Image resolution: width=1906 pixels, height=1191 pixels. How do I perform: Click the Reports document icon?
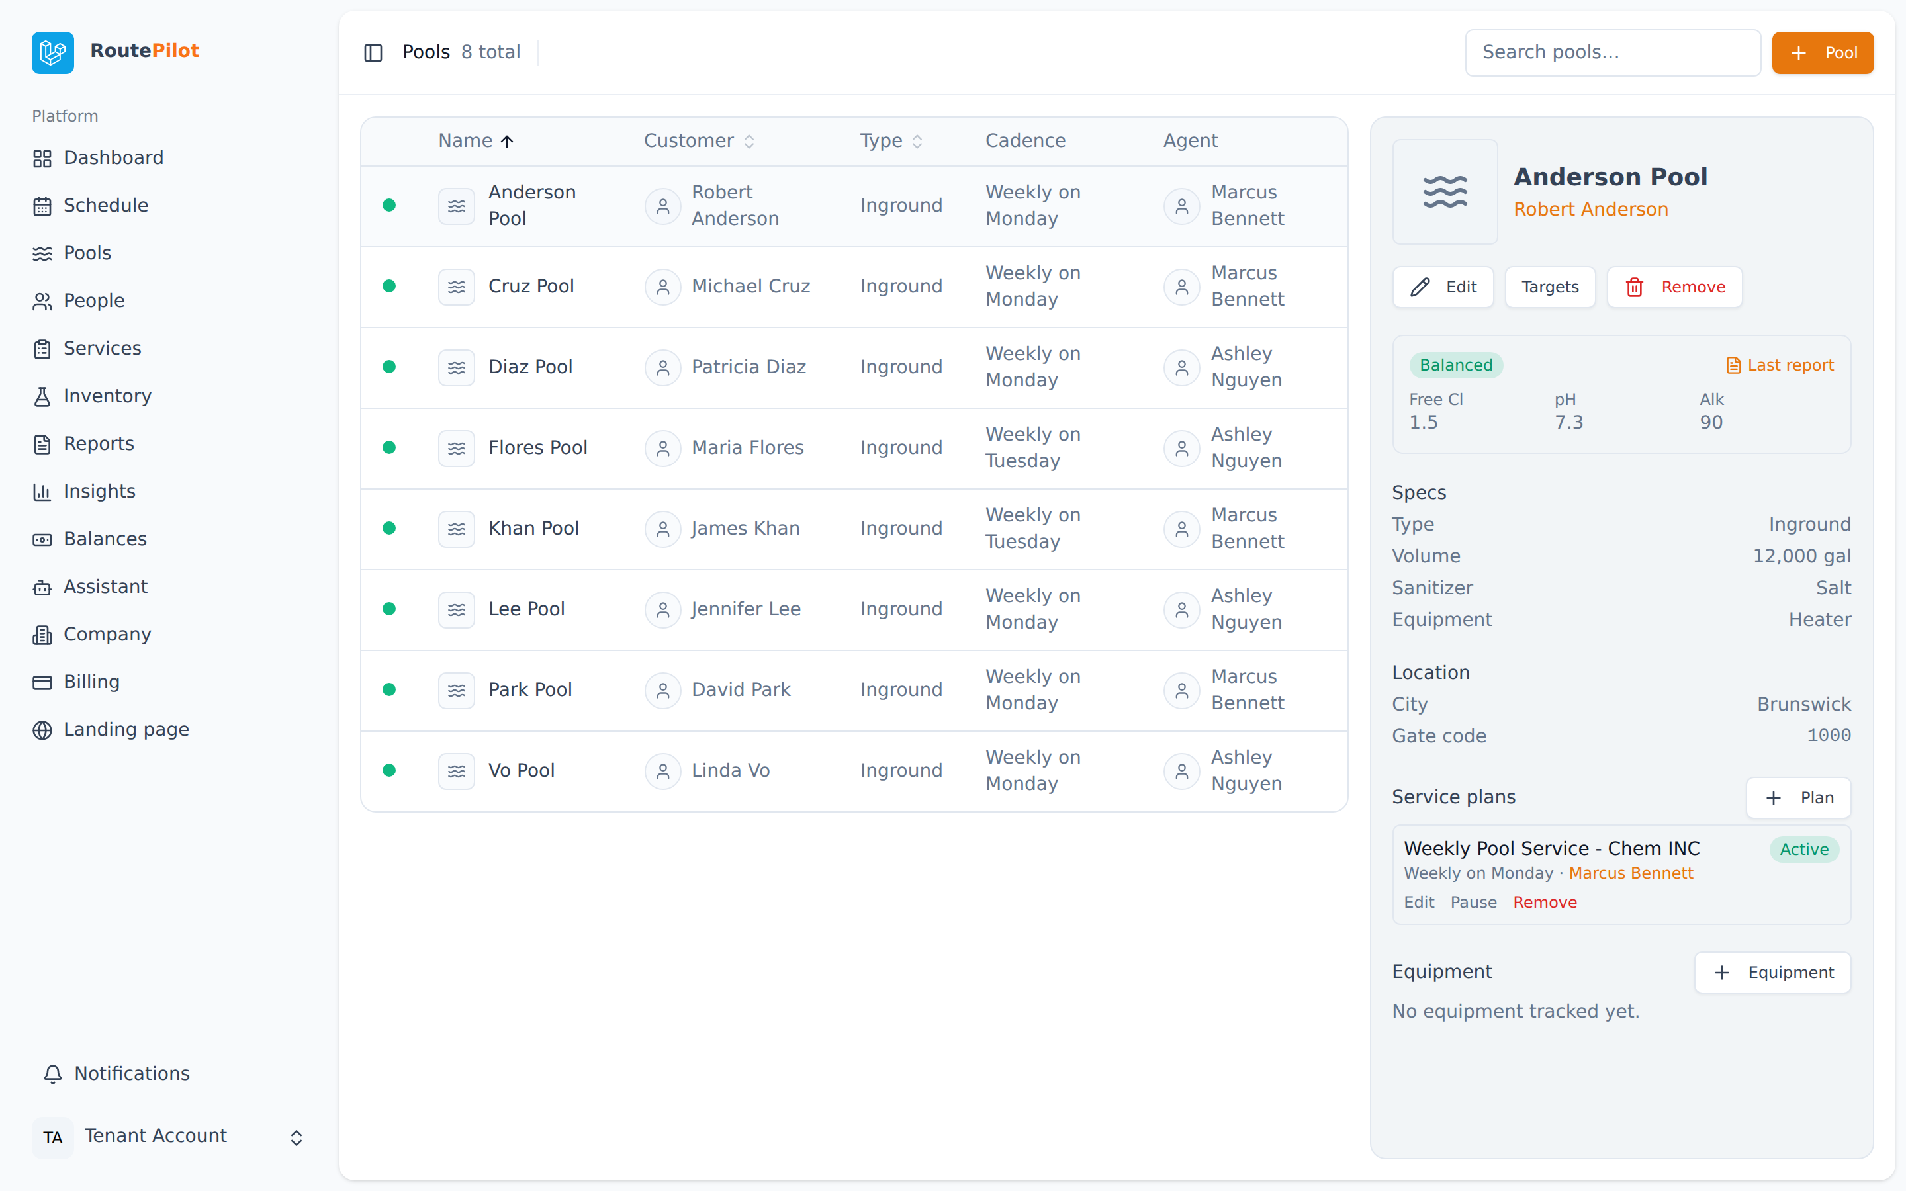(x=42, y=444)
